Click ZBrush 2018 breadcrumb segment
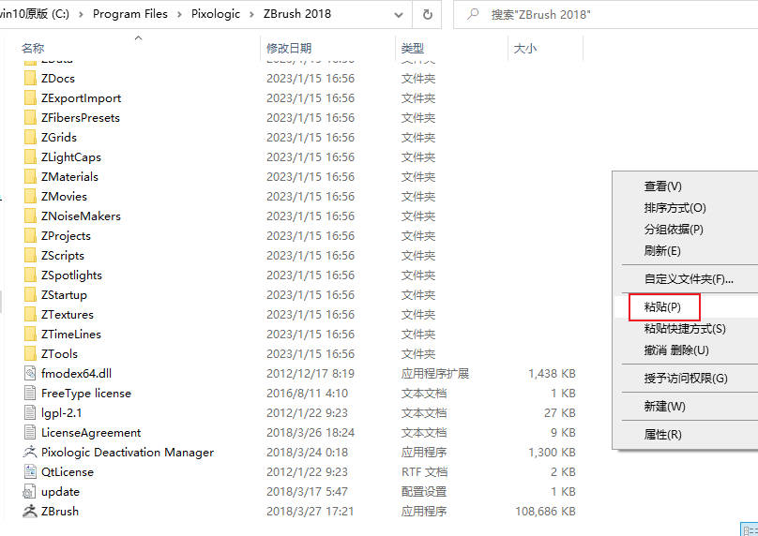758x536 pixels. click(297, 14)
